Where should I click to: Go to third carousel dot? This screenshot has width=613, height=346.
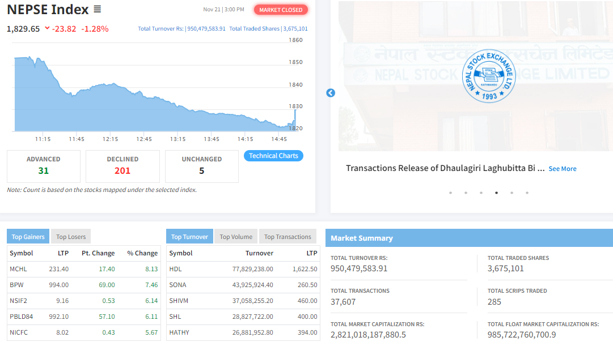[x=481, y=193]
